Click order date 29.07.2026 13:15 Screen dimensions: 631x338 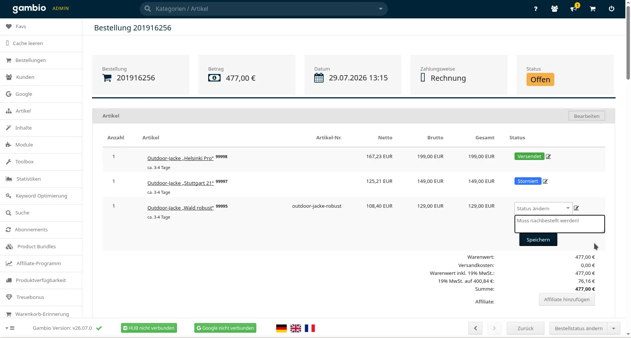coord(358,78)
